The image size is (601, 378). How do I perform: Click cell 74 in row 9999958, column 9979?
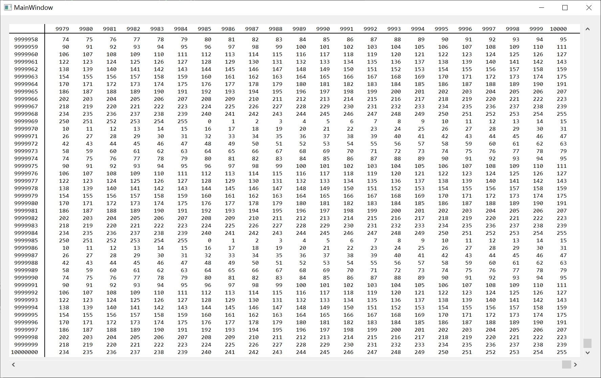point(66,40)
